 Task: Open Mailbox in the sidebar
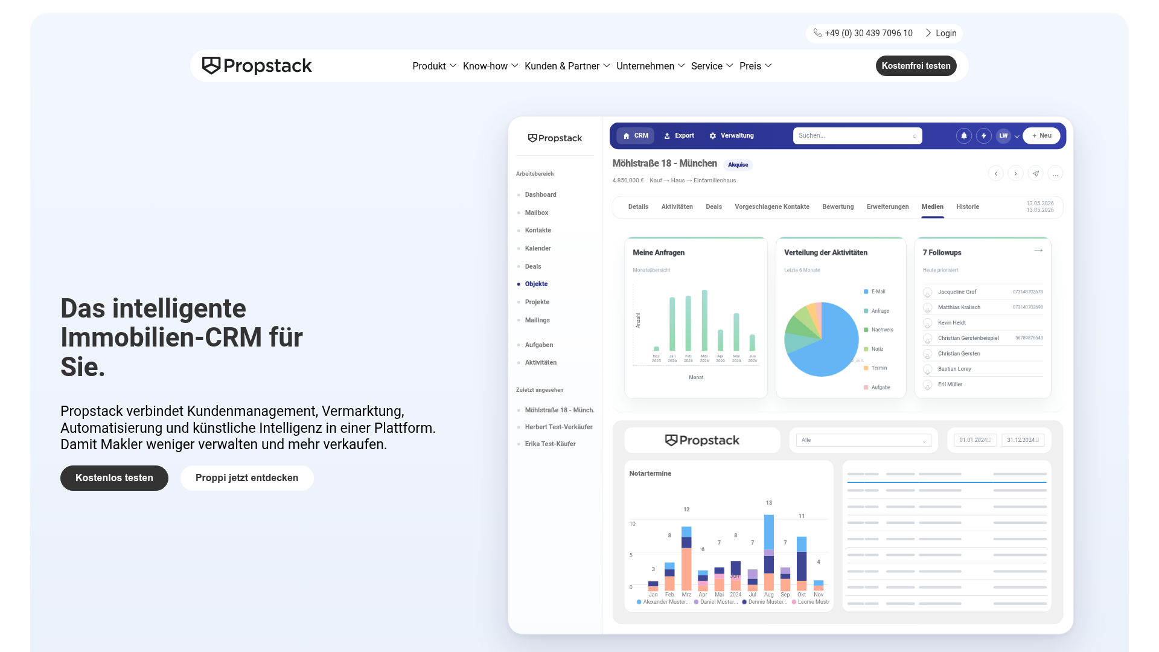point(536,213)
